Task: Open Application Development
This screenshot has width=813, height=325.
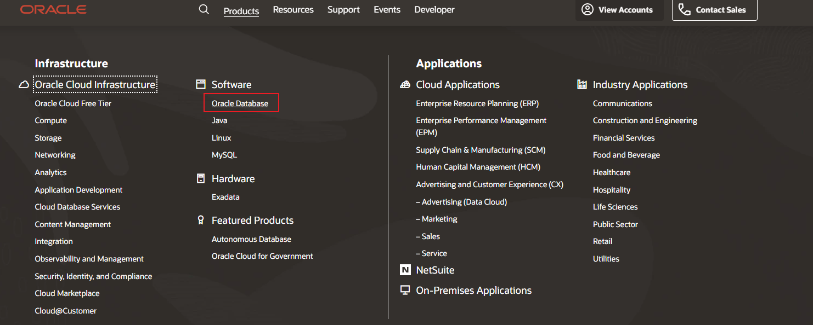Action: pos(79,190)
